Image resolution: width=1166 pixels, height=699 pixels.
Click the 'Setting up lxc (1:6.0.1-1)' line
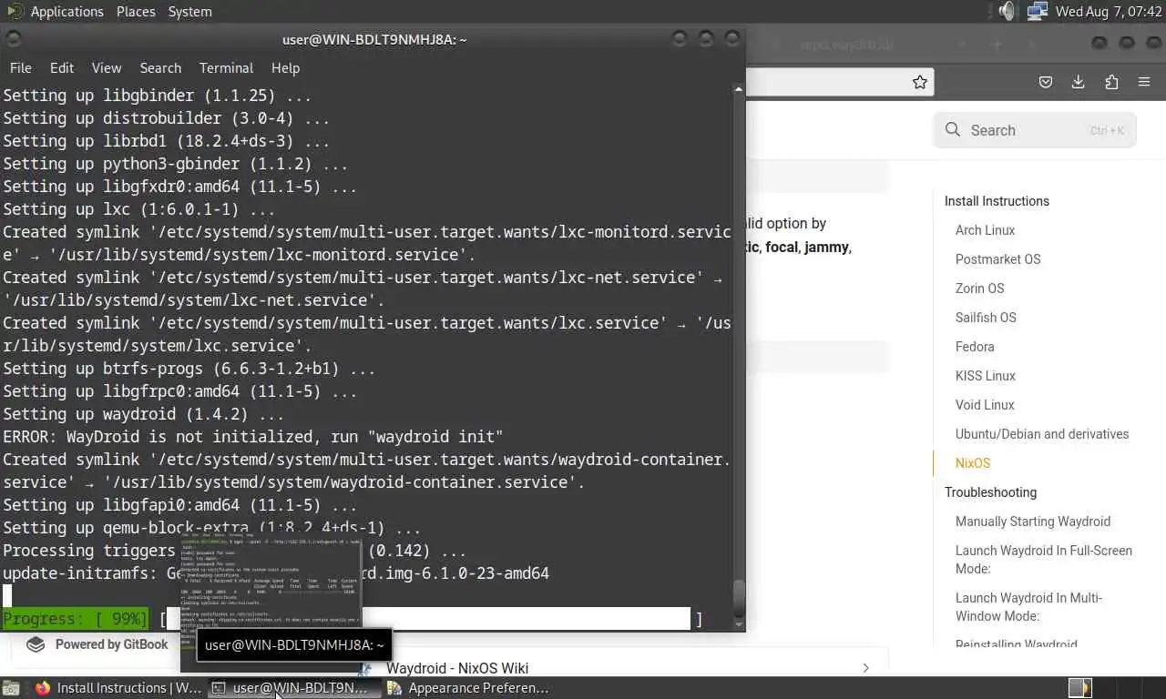point(139,209)
